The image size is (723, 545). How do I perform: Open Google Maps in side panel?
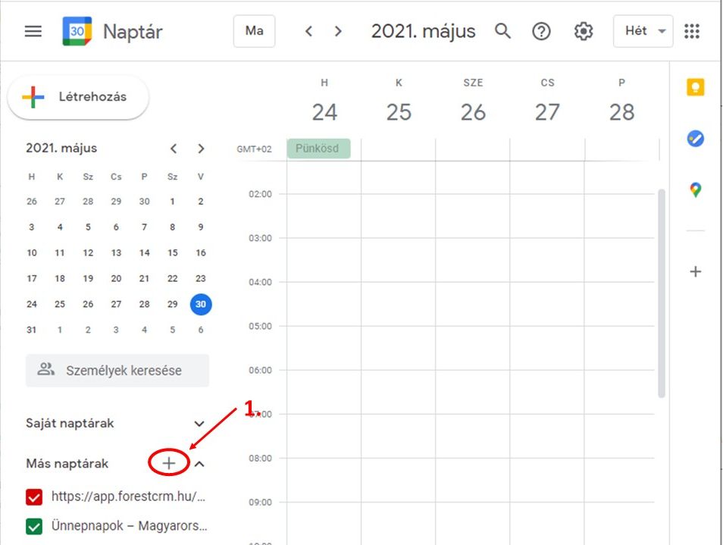[x=695, y=190]
